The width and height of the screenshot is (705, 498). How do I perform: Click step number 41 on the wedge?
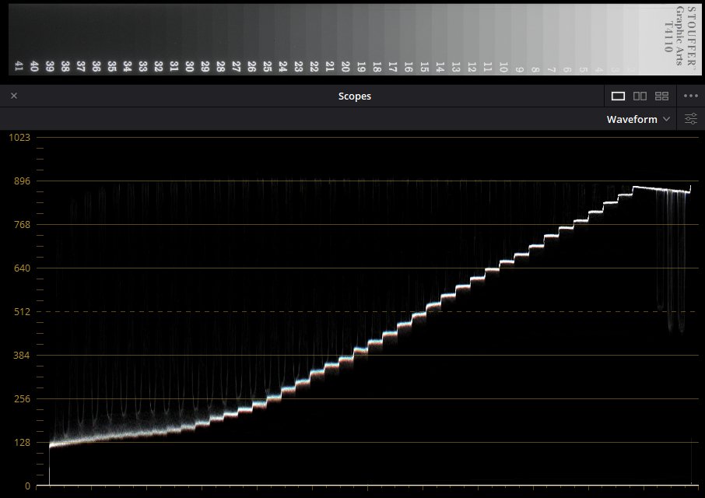point(19,66)
